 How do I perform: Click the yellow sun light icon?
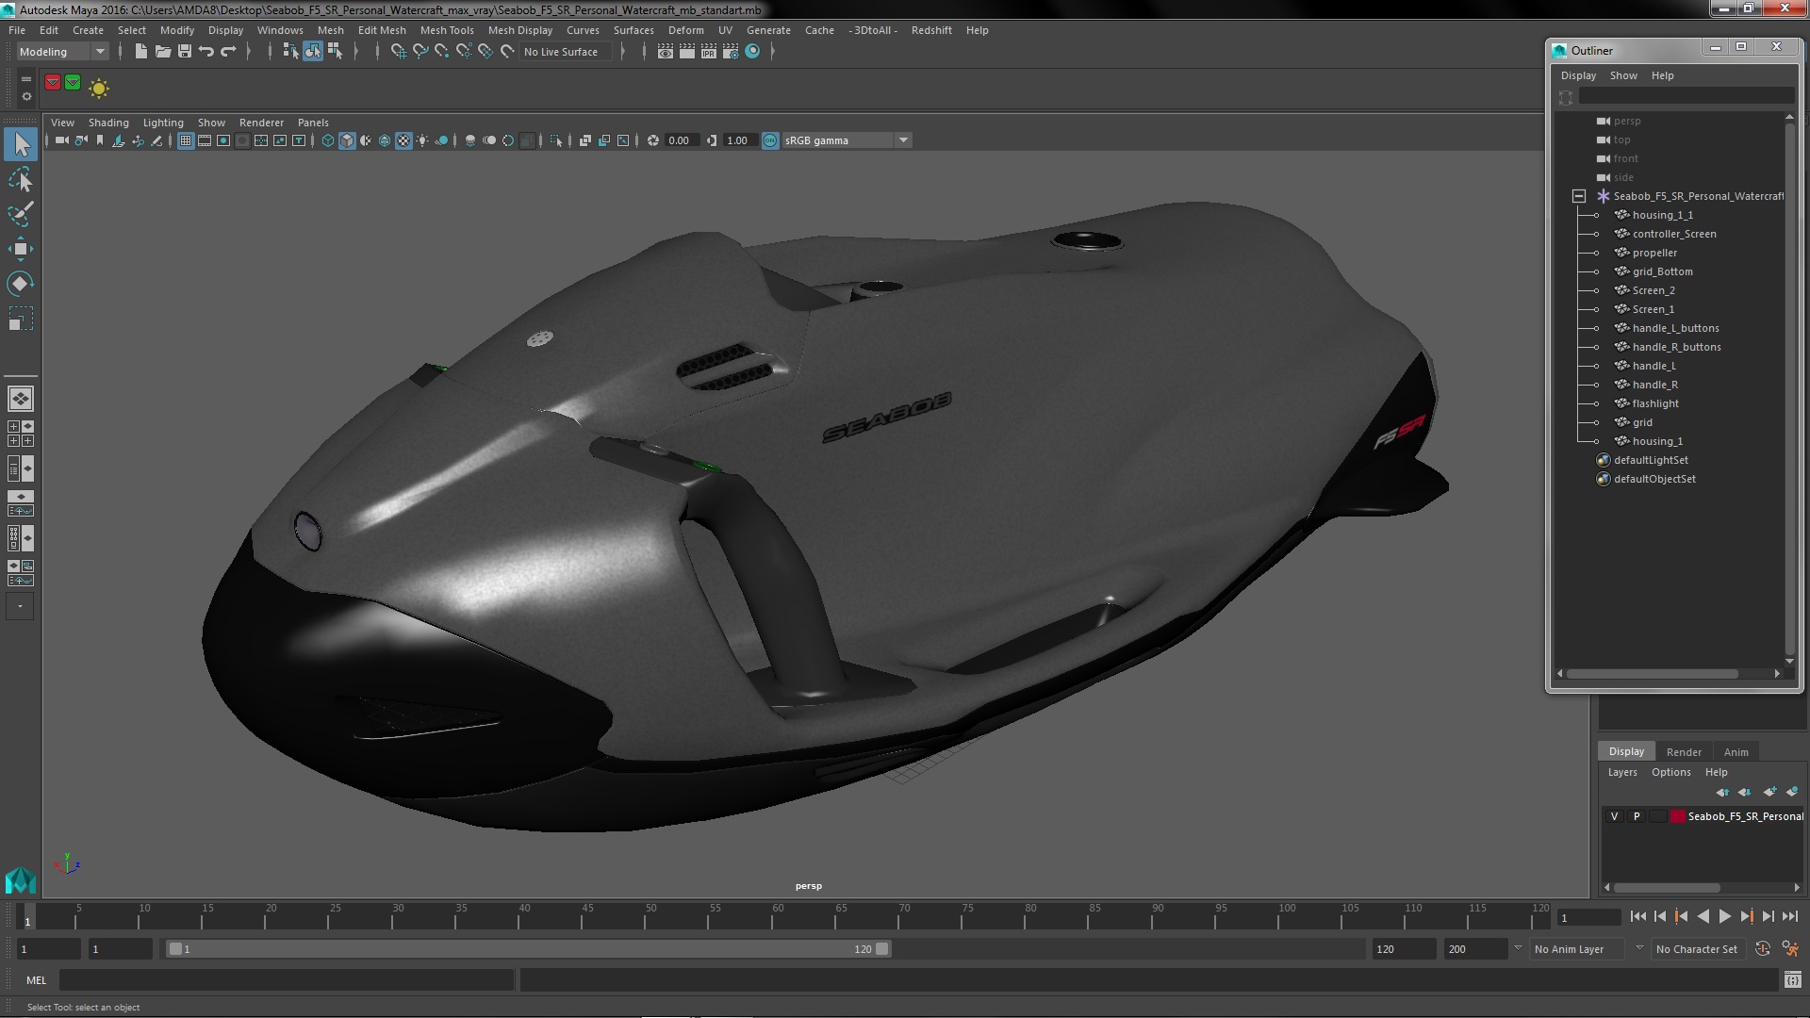click(99, 89)
